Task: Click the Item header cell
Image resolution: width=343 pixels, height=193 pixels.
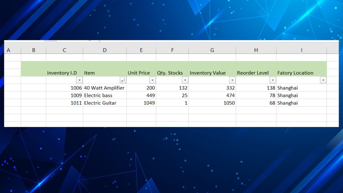Action: [105, 73]
